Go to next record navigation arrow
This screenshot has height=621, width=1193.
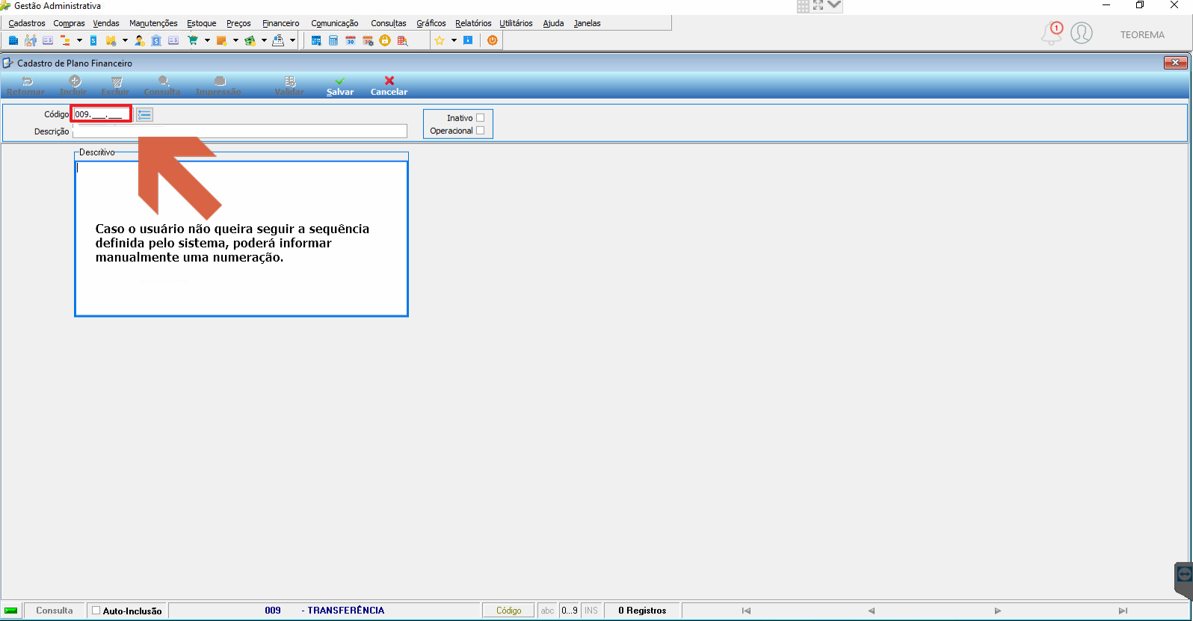click(x=998, y=611)
